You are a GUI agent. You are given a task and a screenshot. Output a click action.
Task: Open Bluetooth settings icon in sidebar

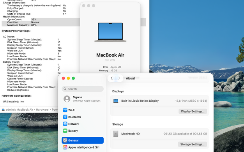click(65, 117)
